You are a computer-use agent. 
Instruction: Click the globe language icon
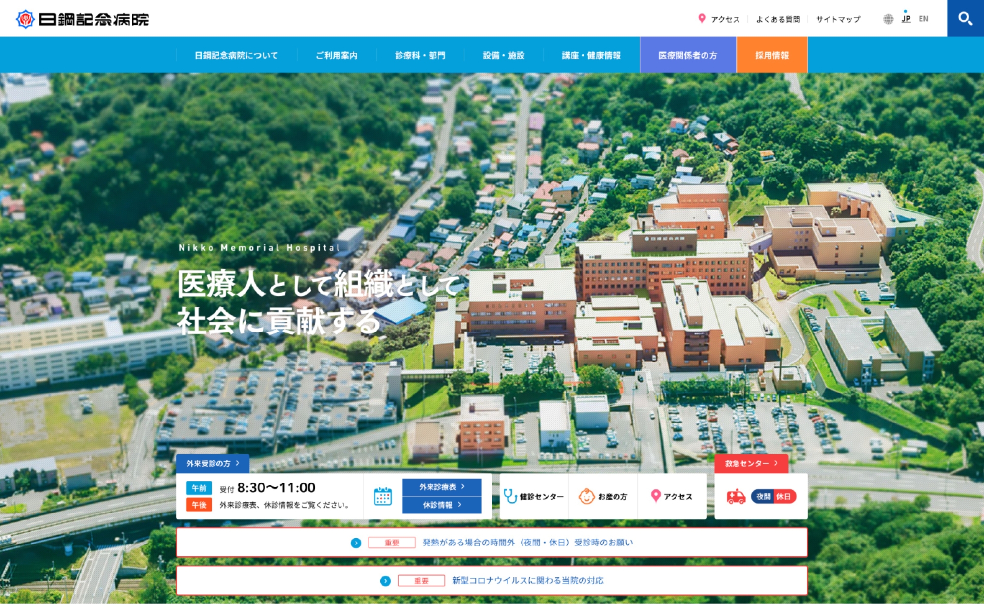click(888, 19)
